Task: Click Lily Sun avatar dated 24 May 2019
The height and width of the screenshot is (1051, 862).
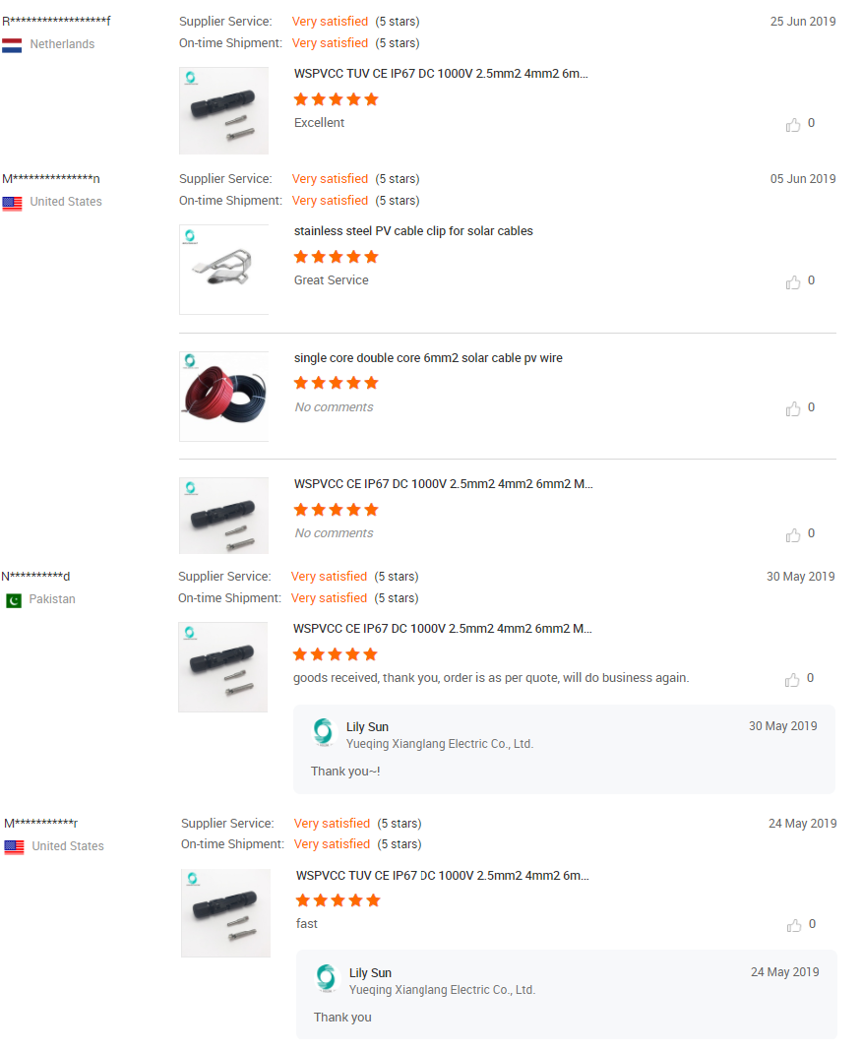Action: [x=326, y=978]
